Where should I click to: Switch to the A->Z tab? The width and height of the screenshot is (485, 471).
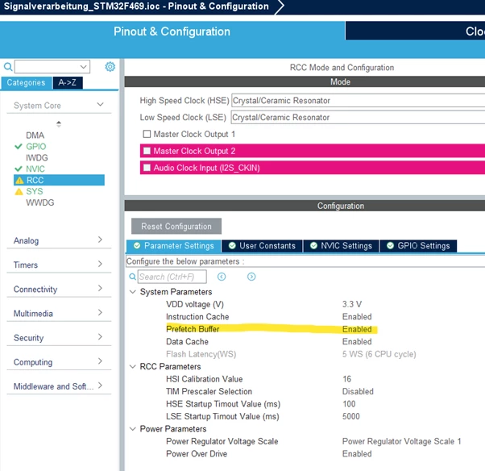click(68, 83)
